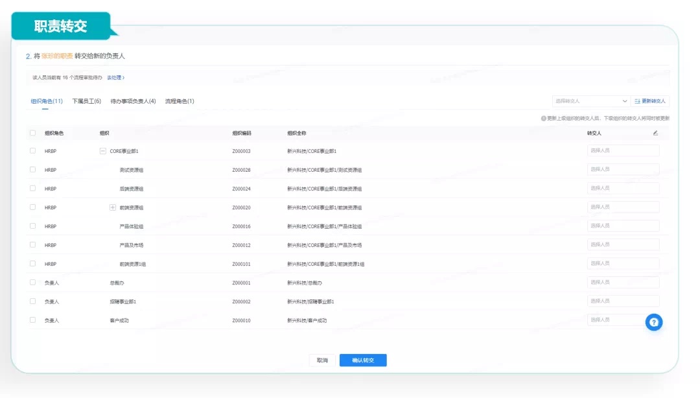Click the 选择人员 field for 产品体验组

click(x=623, y=226)
